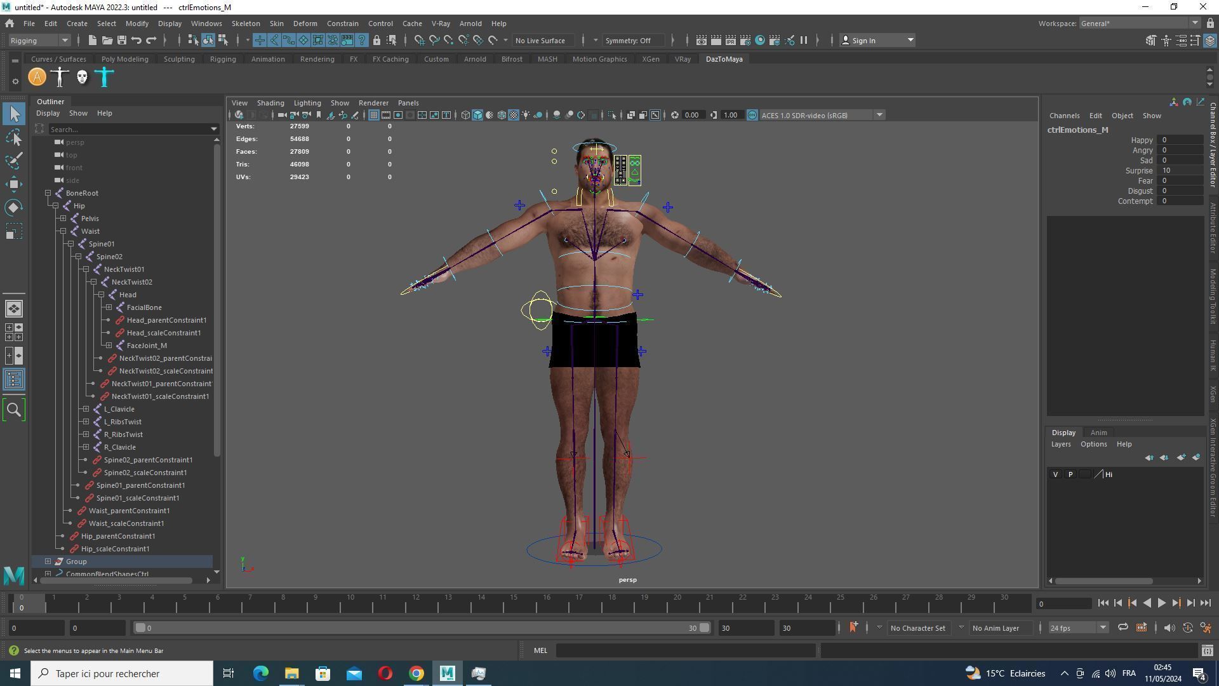The height and width of the screenshot is (686, 1219).
Task: Switch to the Animation shelf tab
Action: coord(267,59)
